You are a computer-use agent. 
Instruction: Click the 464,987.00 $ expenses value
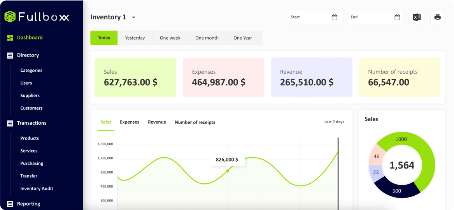pyautogui.click(x=219, y=82)
